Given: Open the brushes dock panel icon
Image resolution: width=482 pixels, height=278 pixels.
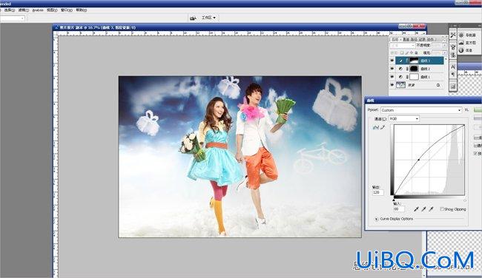Looking at the screenshot, I should [x=453, y=47].
